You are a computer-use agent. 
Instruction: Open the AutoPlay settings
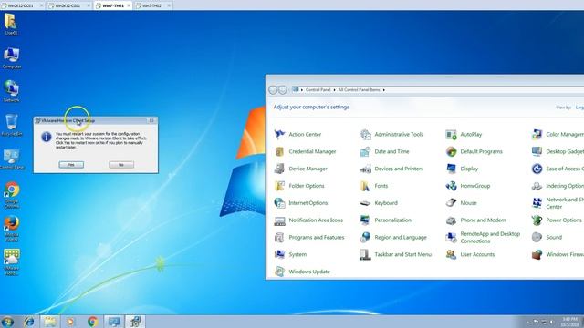pos(464,134)
